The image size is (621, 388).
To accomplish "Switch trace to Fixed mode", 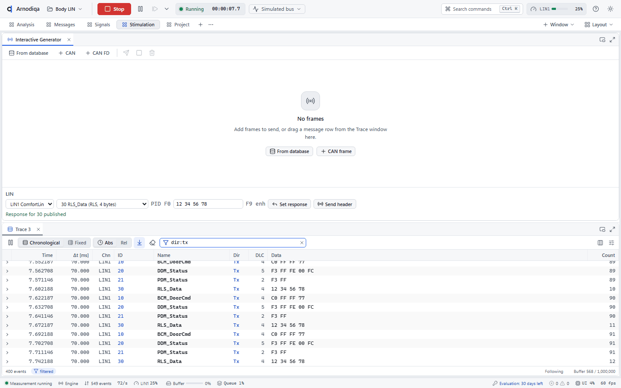I will [x=77, y=243].
